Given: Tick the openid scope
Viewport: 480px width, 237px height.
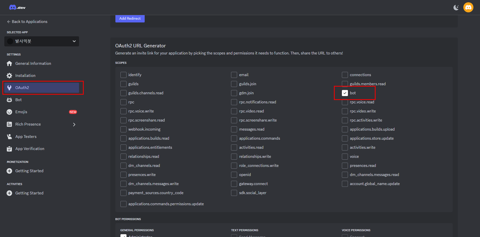Looking at the screenshot, I should tap(234, 175).
